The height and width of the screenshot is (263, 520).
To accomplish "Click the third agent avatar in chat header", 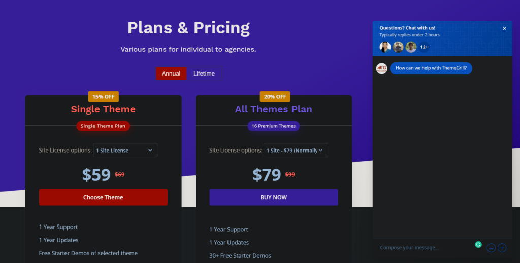I will click(411, 47).
